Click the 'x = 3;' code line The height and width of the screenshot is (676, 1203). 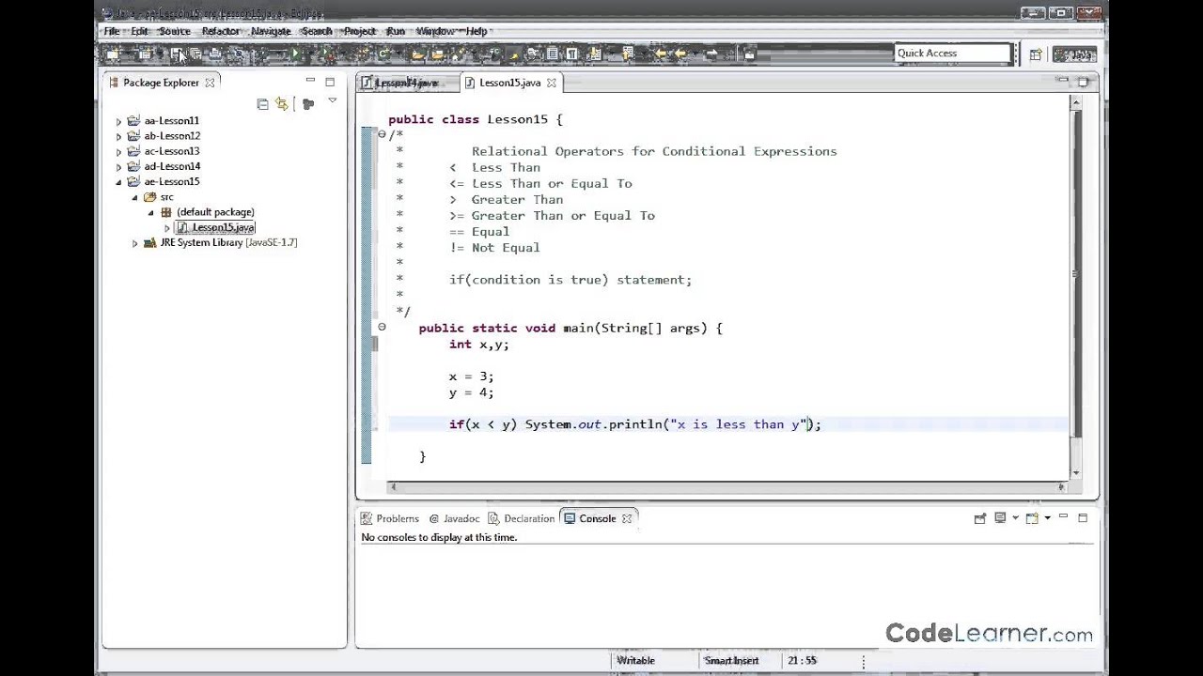[471, 376]
